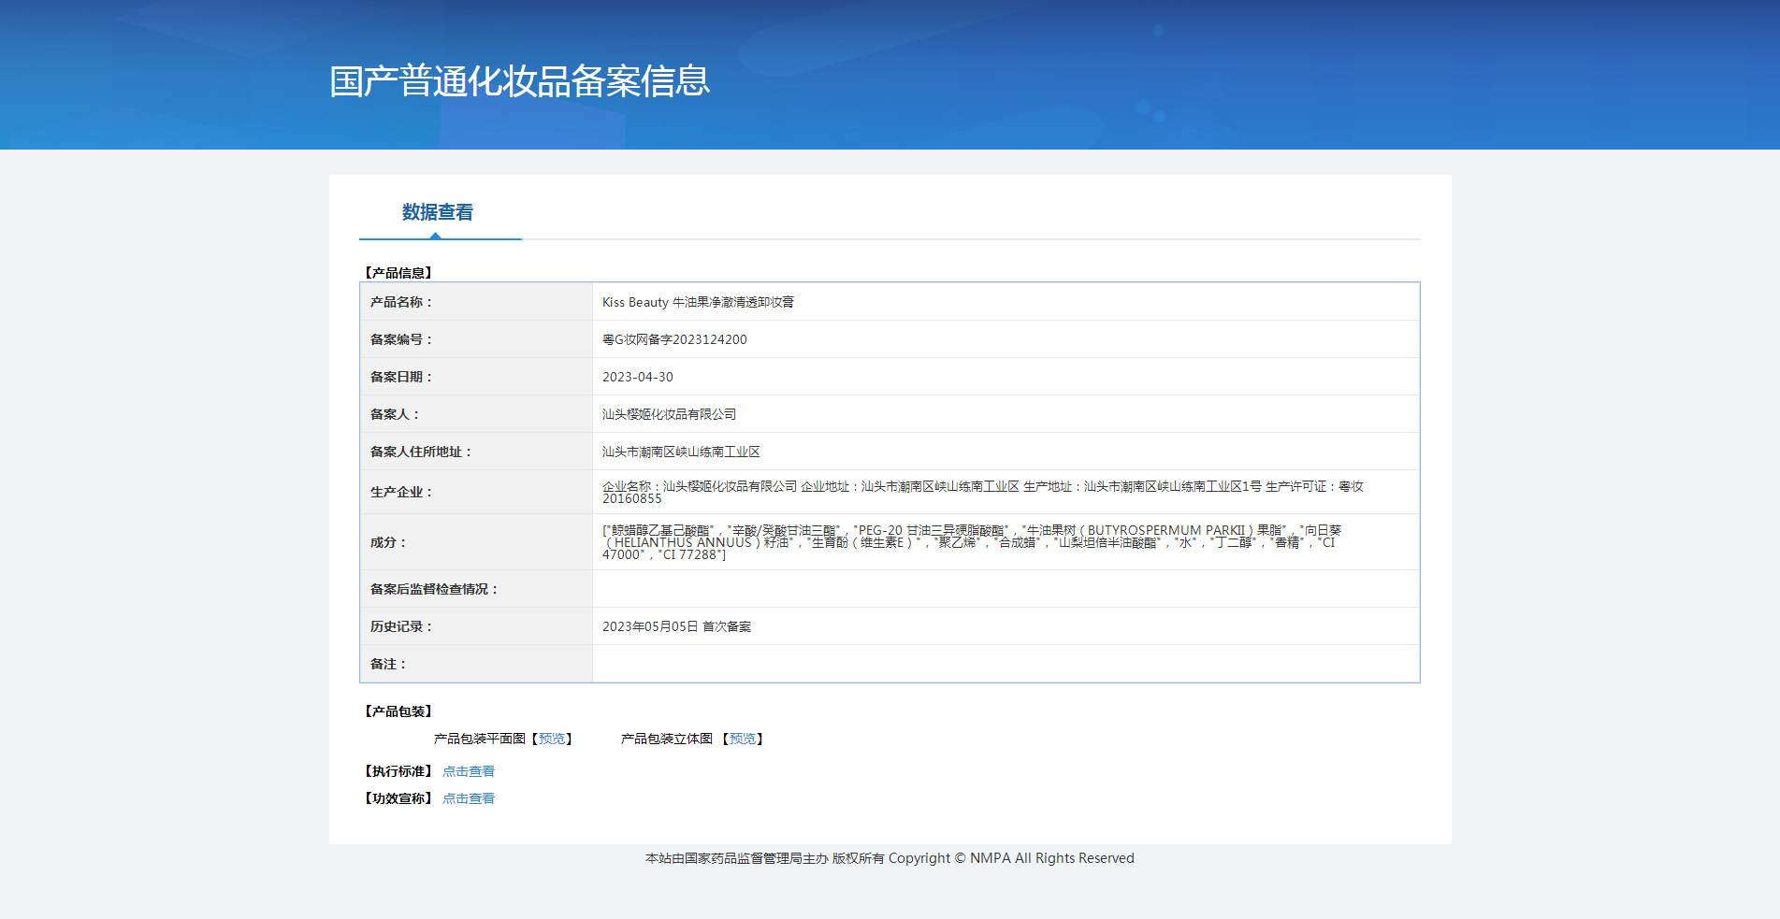Preview the 产品包装平面图 image link
Viewport: 1780px width, 919px height.
click(x=552, y=739)
